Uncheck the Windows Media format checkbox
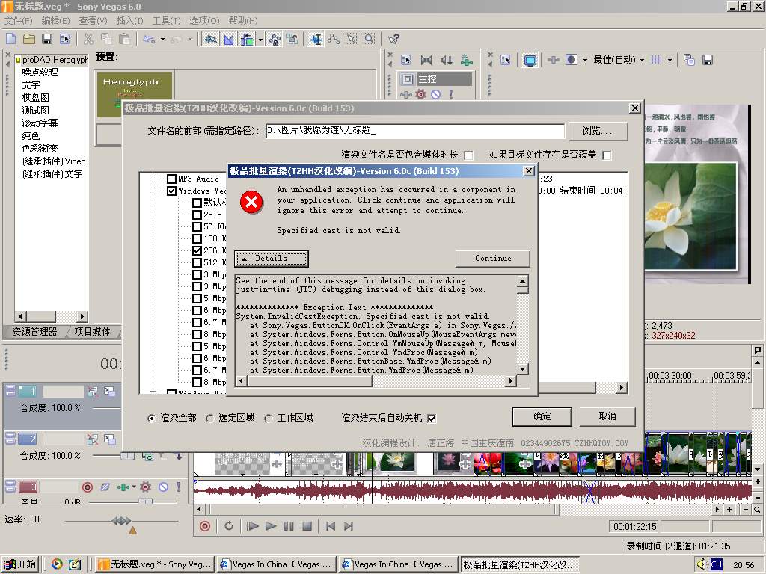This screenshot has height=574, width=766. 171,191
